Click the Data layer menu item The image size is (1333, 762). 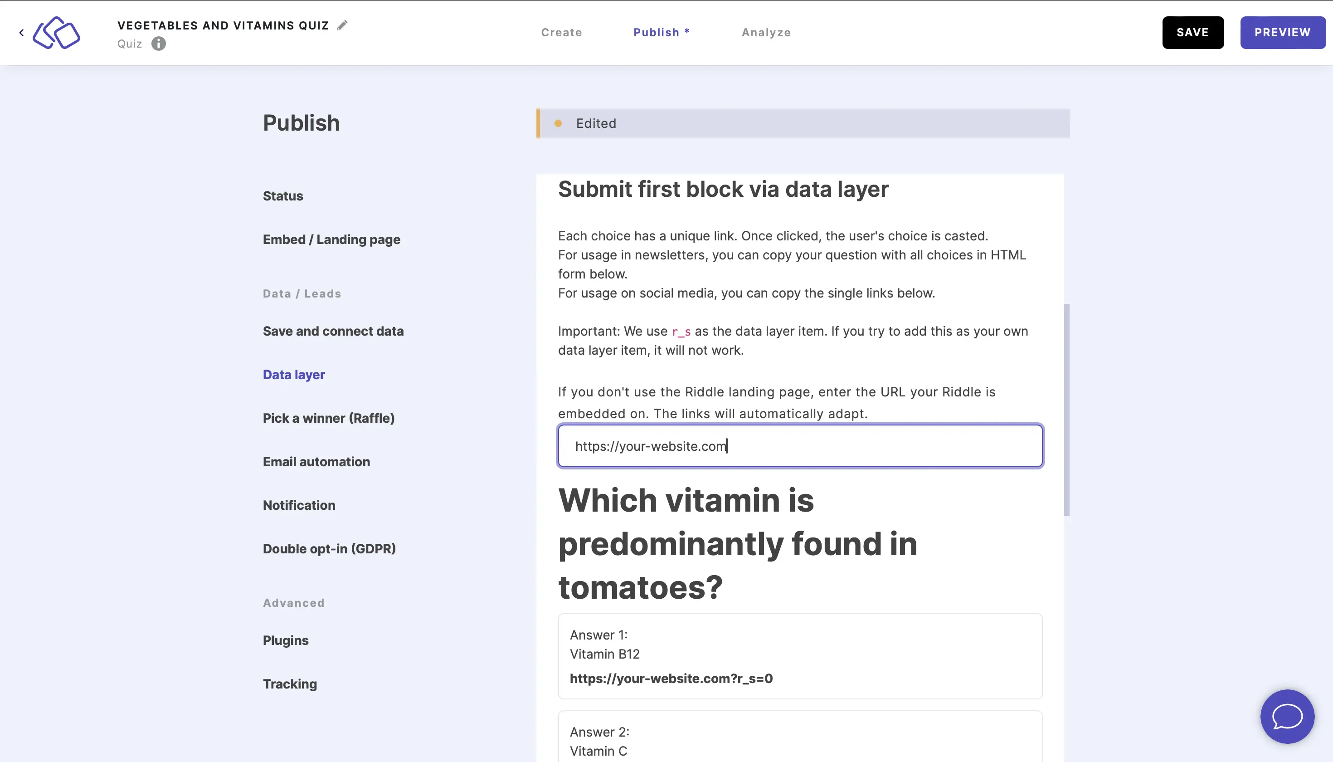point(294,374)
